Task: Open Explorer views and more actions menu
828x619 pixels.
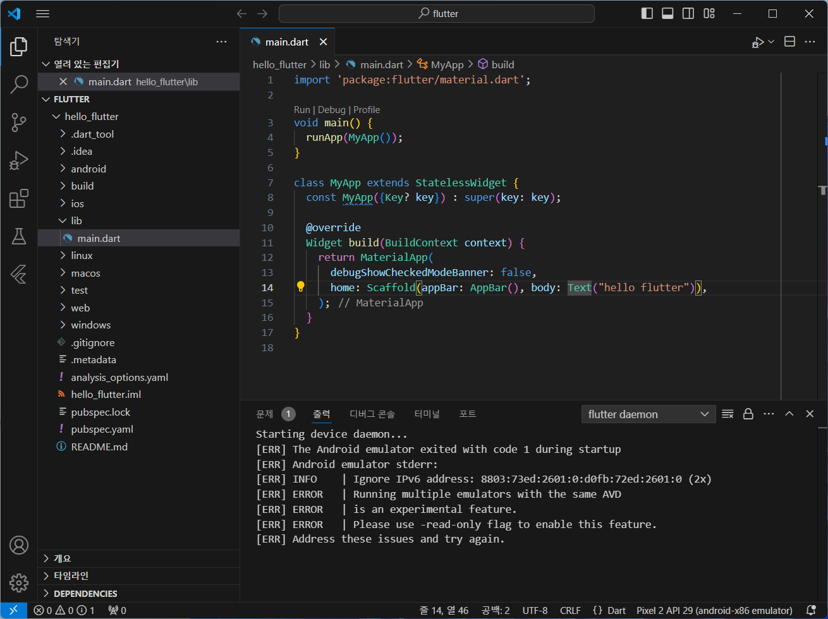Action: pos(221,42)
